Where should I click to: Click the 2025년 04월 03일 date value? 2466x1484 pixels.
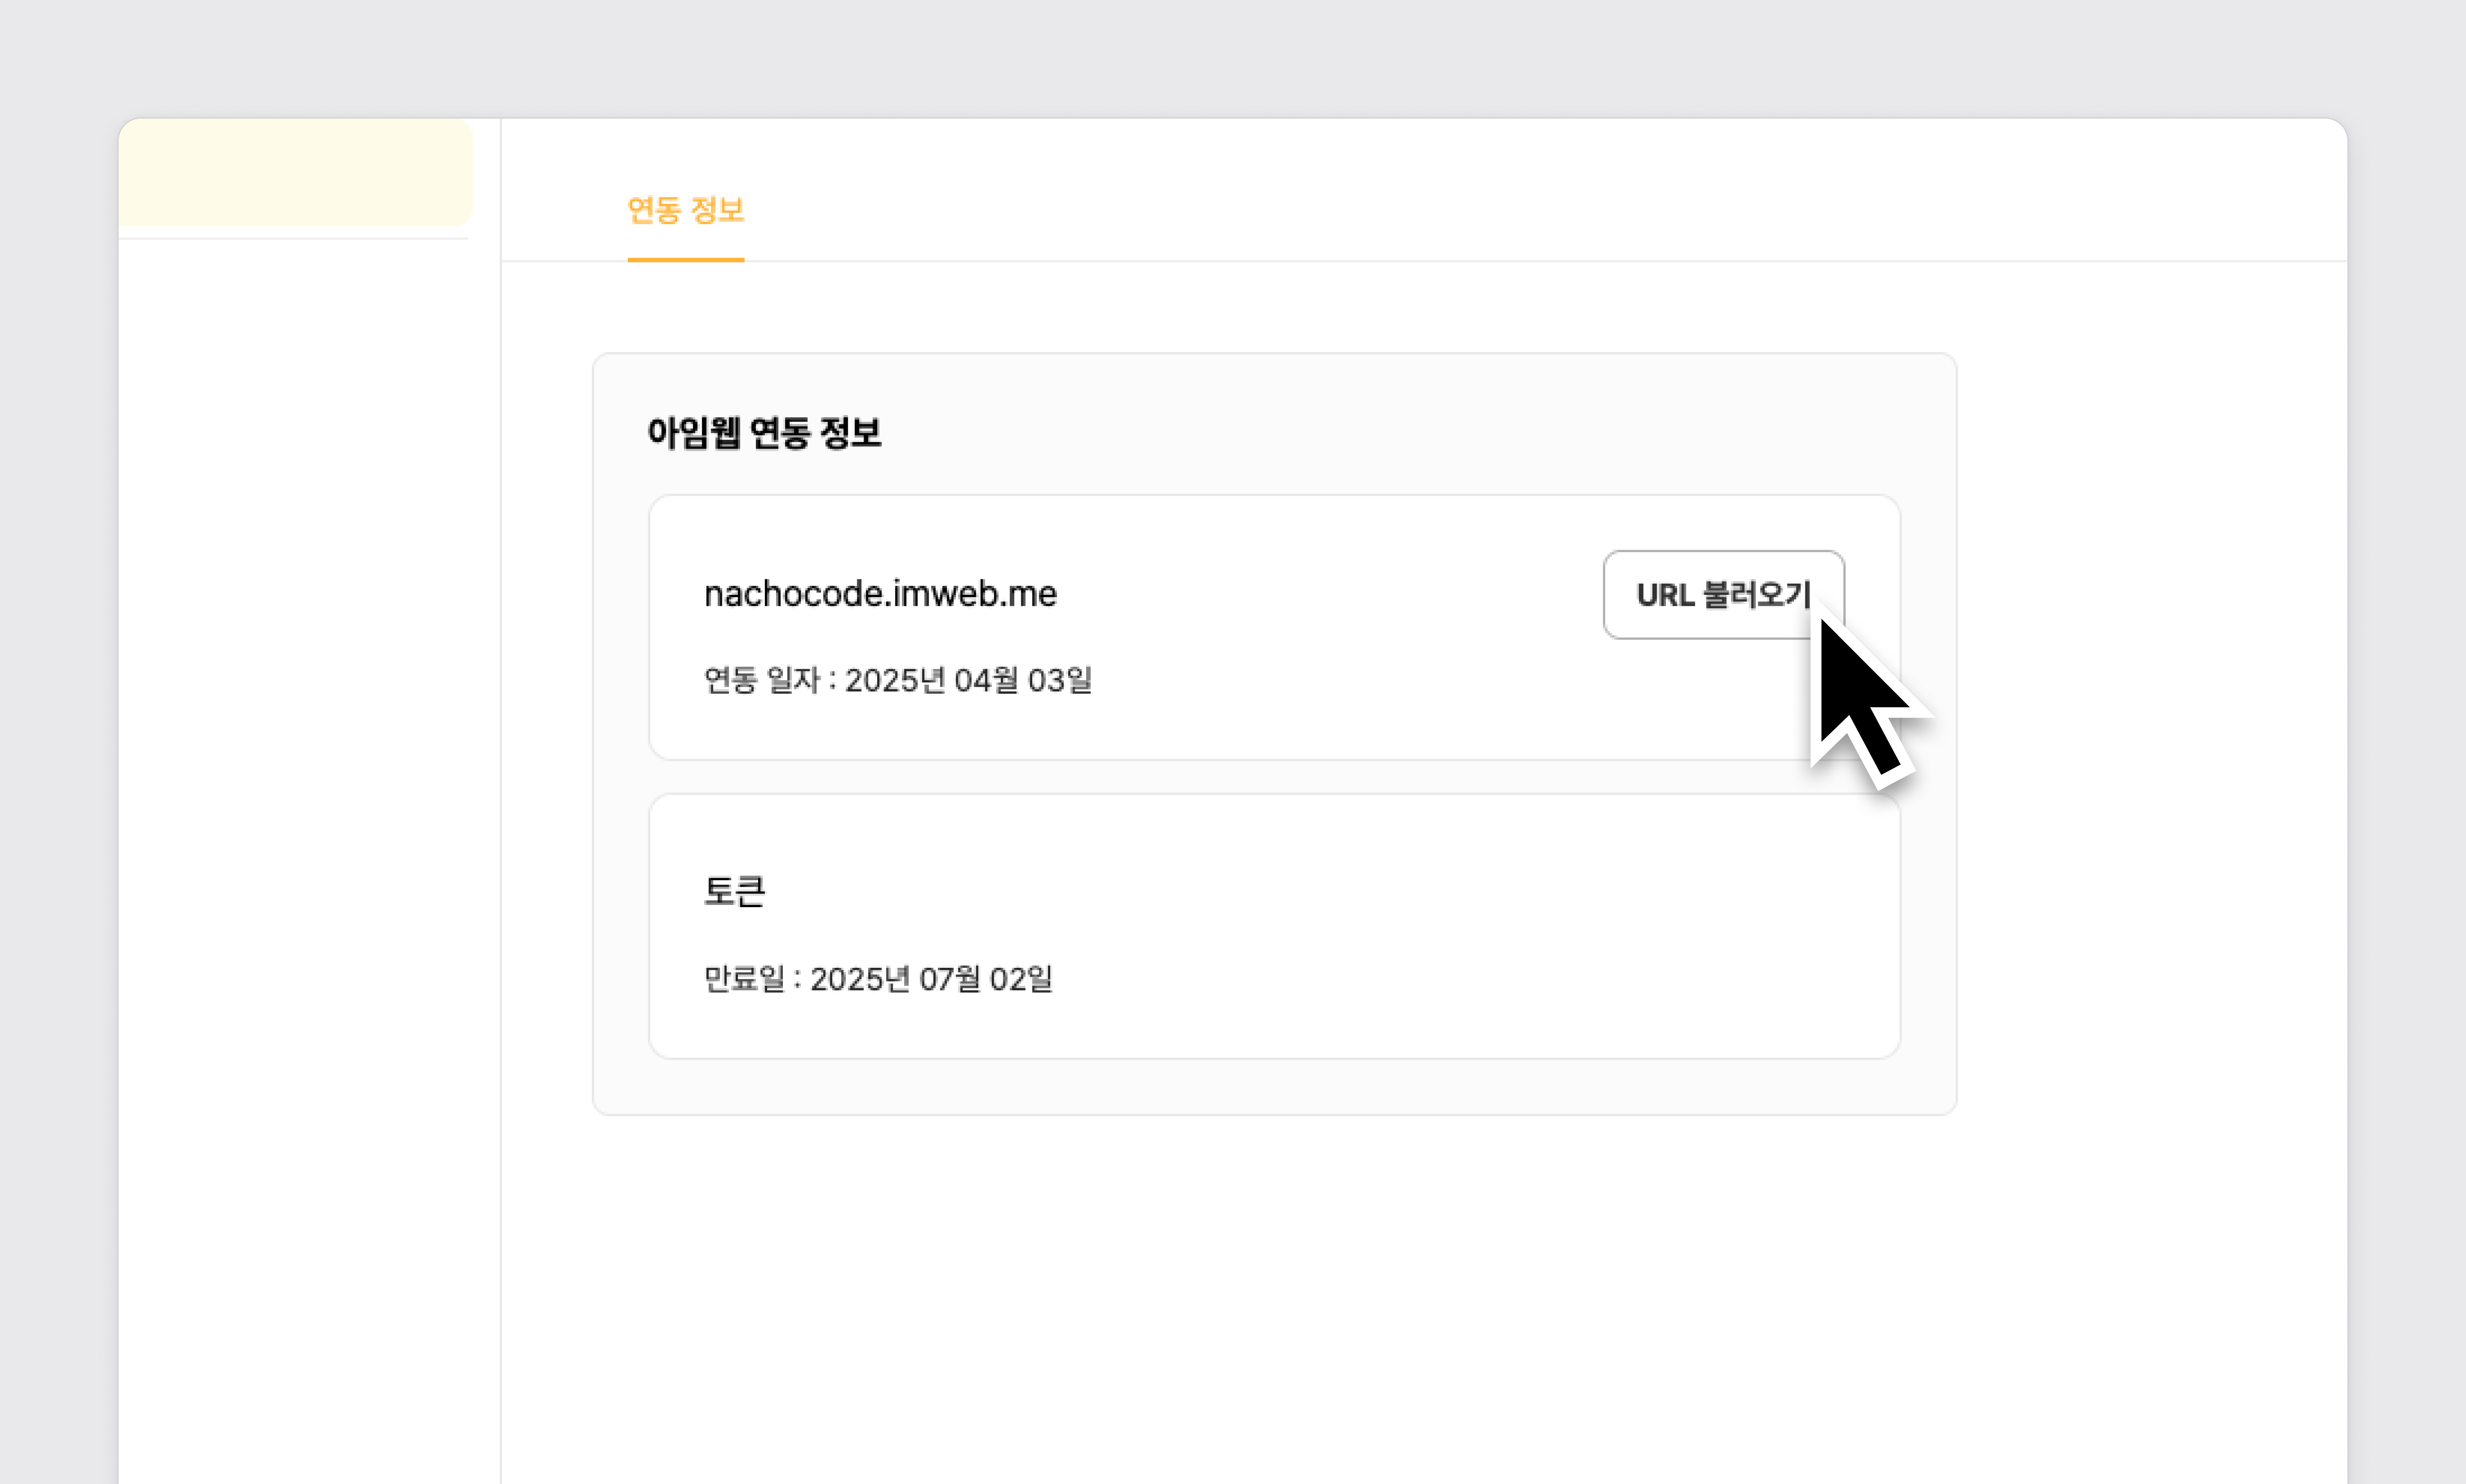[x=968, y=681]
